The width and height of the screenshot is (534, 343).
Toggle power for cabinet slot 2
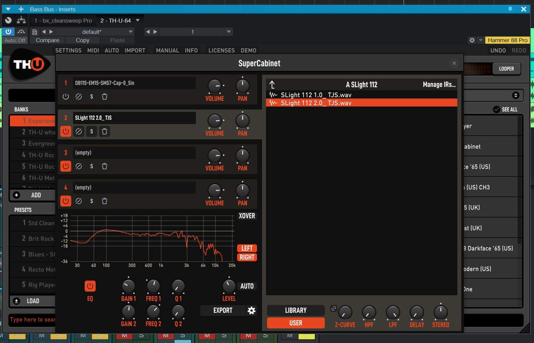coord(66,131)
